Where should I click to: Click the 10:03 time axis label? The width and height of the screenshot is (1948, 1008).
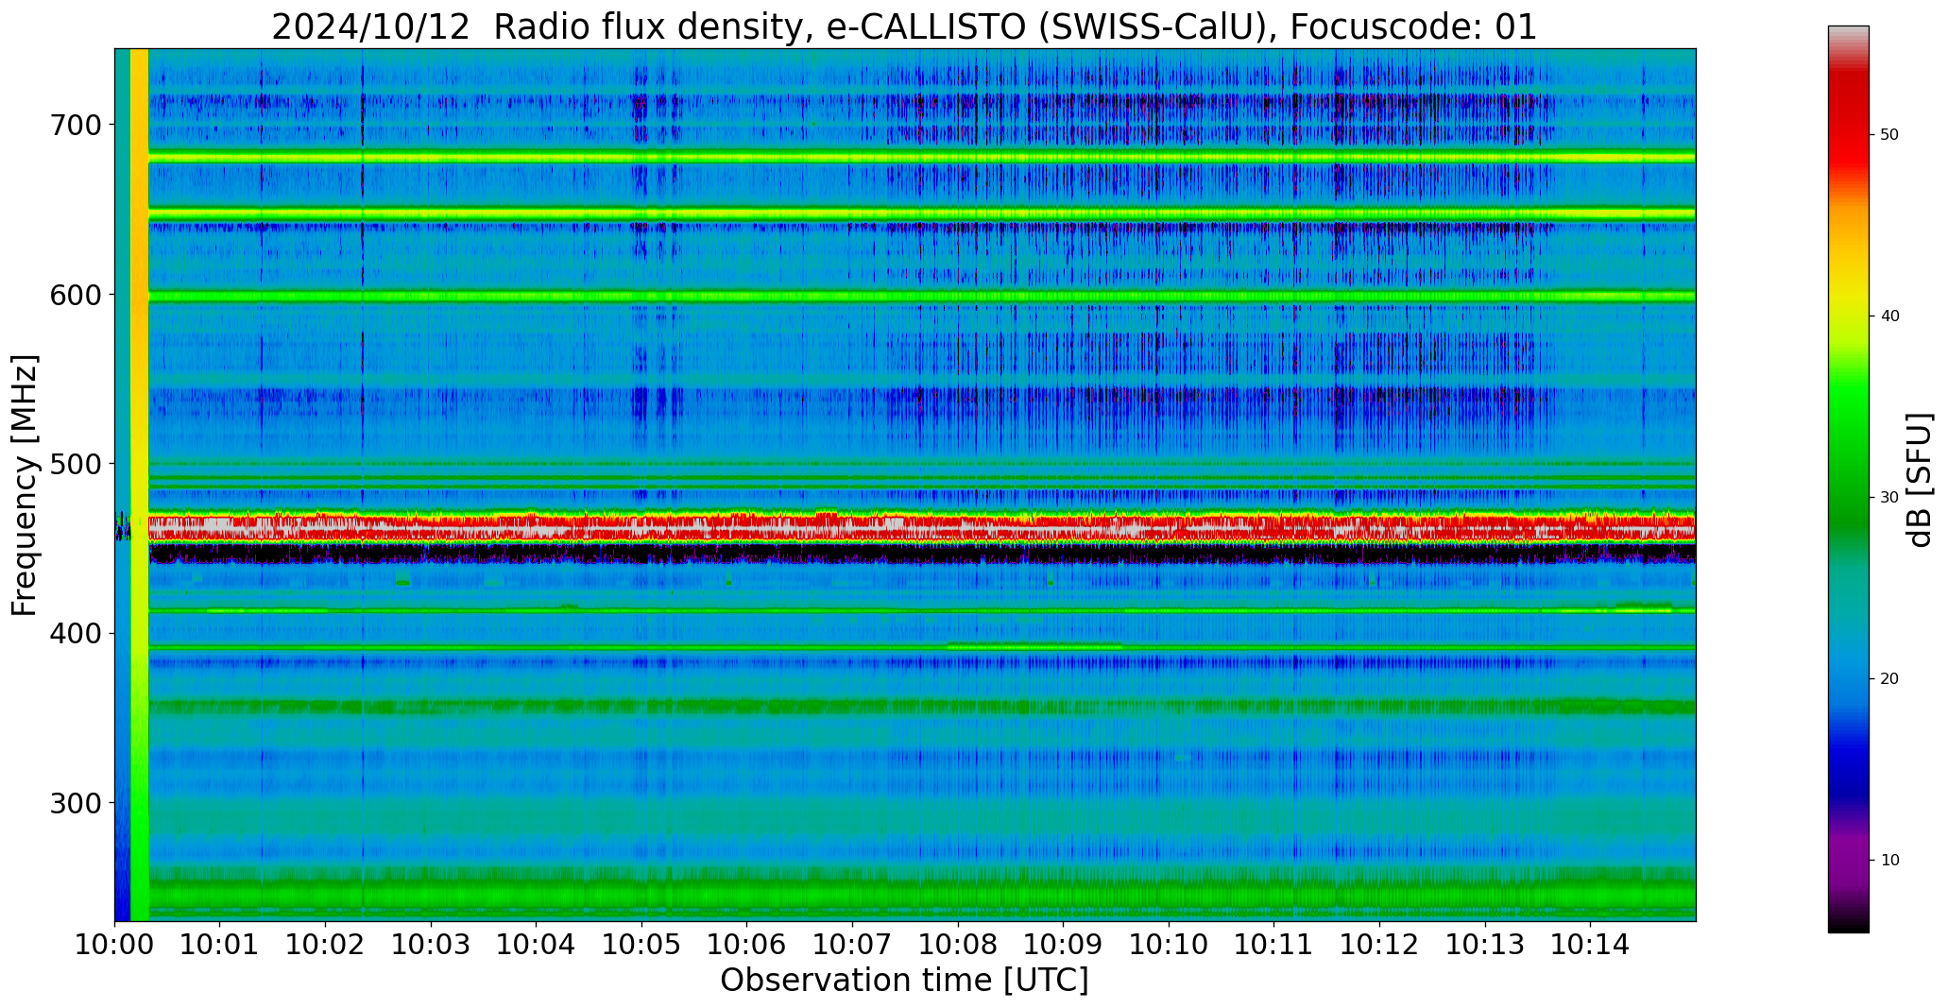[431, 943]
